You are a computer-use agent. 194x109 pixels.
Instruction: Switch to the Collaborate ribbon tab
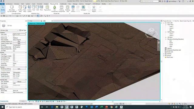(x=63, y=4)
